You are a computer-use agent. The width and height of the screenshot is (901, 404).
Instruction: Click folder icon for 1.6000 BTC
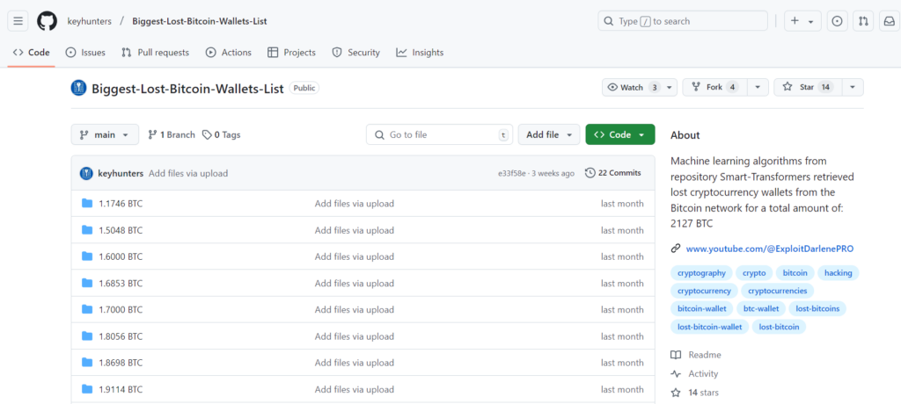pyautogui.click(x=87, y=256)
